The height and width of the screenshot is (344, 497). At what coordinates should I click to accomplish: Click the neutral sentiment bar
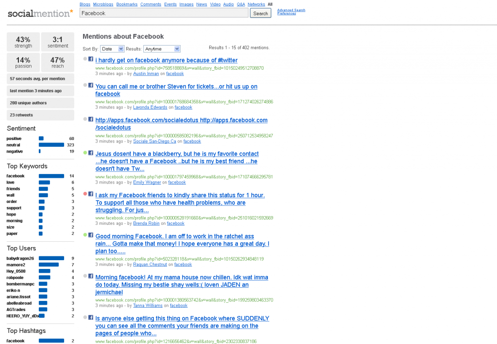[51, 145]
